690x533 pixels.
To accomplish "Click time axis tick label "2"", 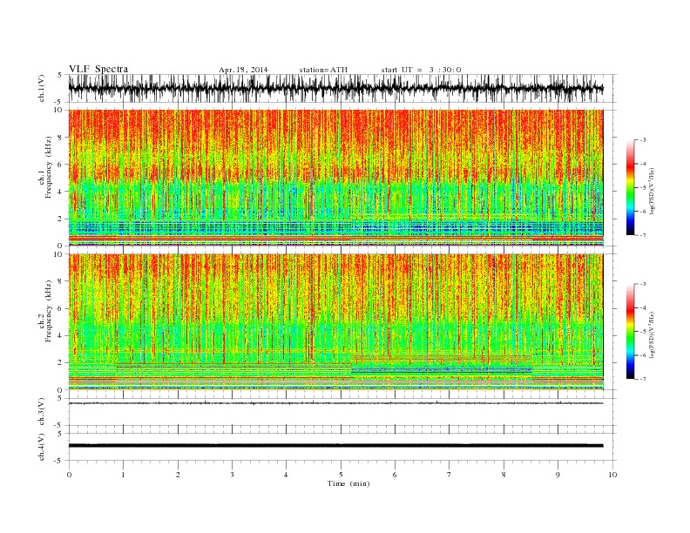I will coord(178,475).
